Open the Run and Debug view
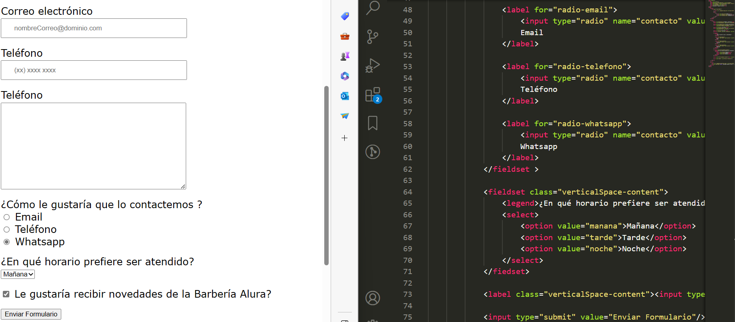This screenshot has height=322, width=735. (x=373, y=66)
